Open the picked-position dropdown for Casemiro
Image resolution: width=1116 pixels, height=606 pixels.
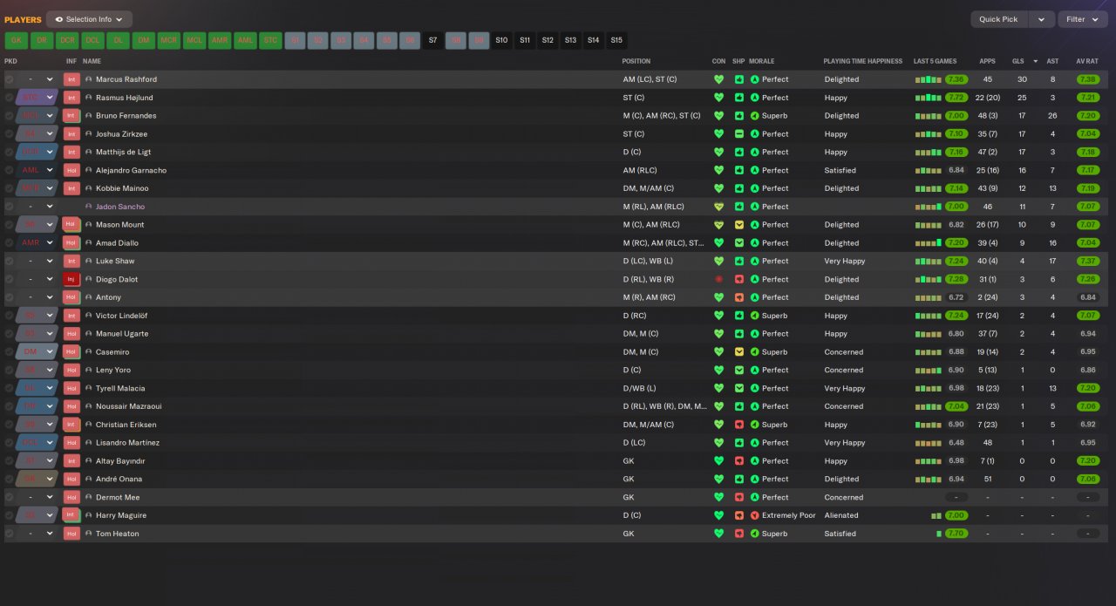tap(50, 352)
